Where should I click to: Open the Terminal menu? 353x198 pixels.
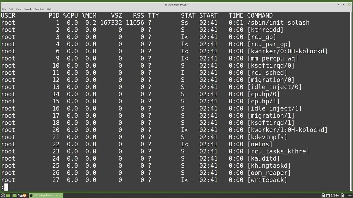tap(39, 9)
